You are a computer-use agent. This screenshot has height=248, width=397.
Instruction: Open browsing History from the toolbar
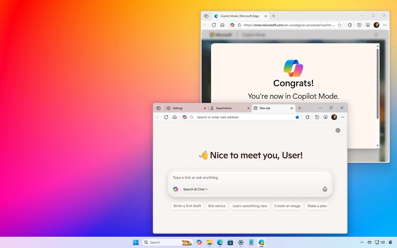(317, 117)
